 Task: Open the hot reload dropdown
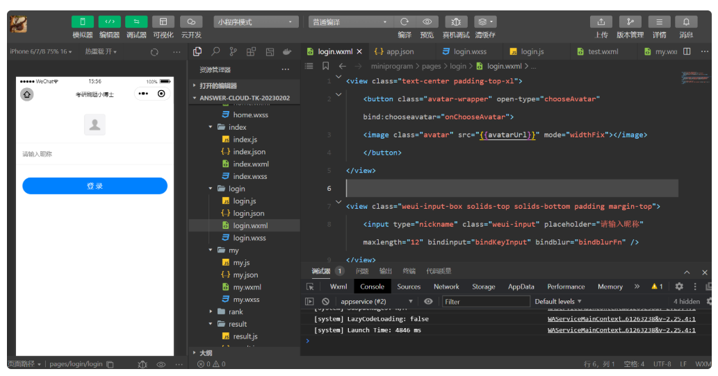tap(101, 51)
